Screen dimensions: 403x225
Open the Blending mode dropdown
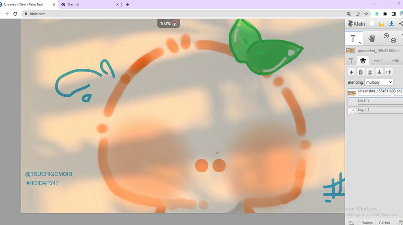pos(379,83)
